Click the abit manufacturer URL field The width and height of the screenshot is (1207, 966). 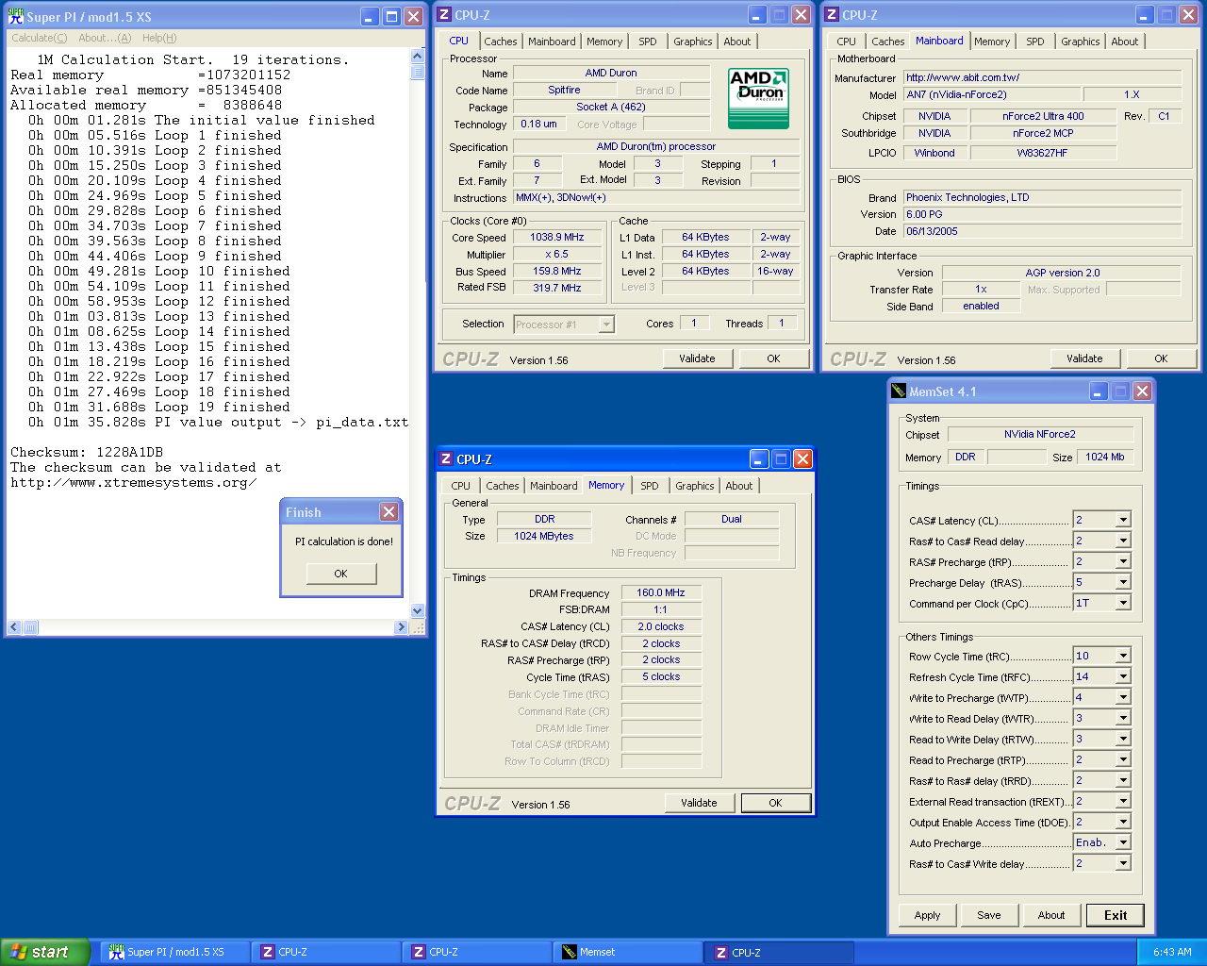pyautogui.click(x=1042, y=77)
